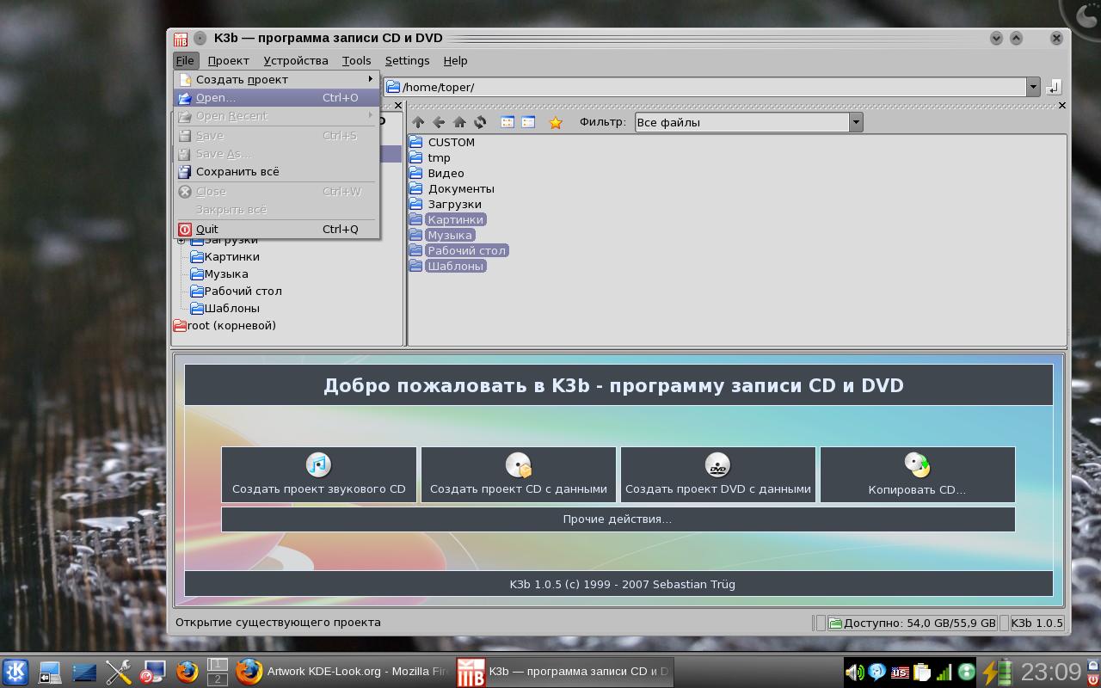Launch Firefox from the panel launcher
Image resolution: width=1101 pixels, height=688 pixels.
187,672
